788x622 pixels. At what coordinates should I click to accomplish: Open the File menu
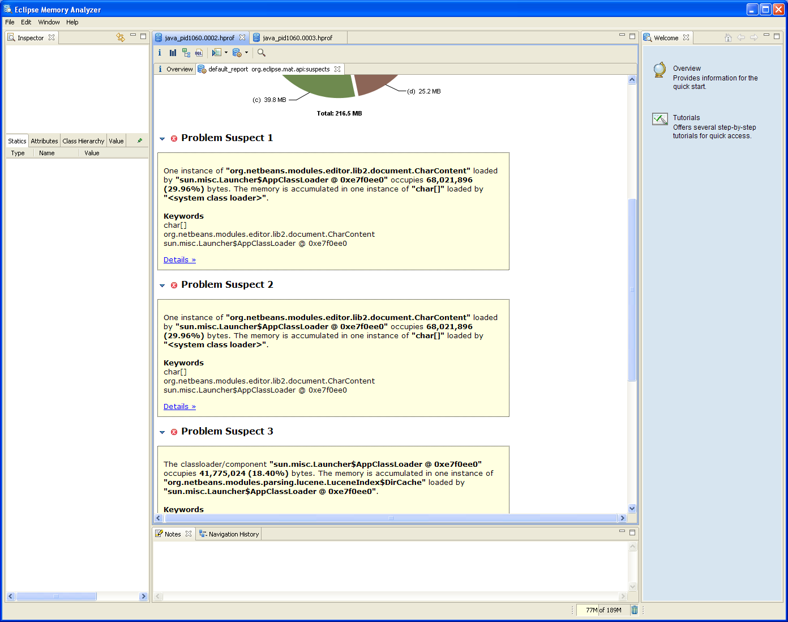click(x=10, y=22)
